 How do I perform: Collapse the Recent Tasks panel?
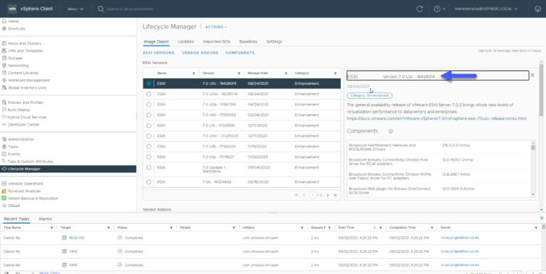tap(542, 218)
